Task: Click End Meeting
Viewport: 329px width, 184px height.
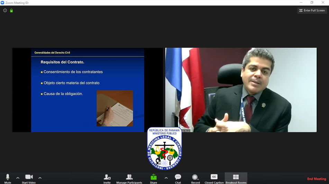Action: pyautogui.click(x=317, y=179)
